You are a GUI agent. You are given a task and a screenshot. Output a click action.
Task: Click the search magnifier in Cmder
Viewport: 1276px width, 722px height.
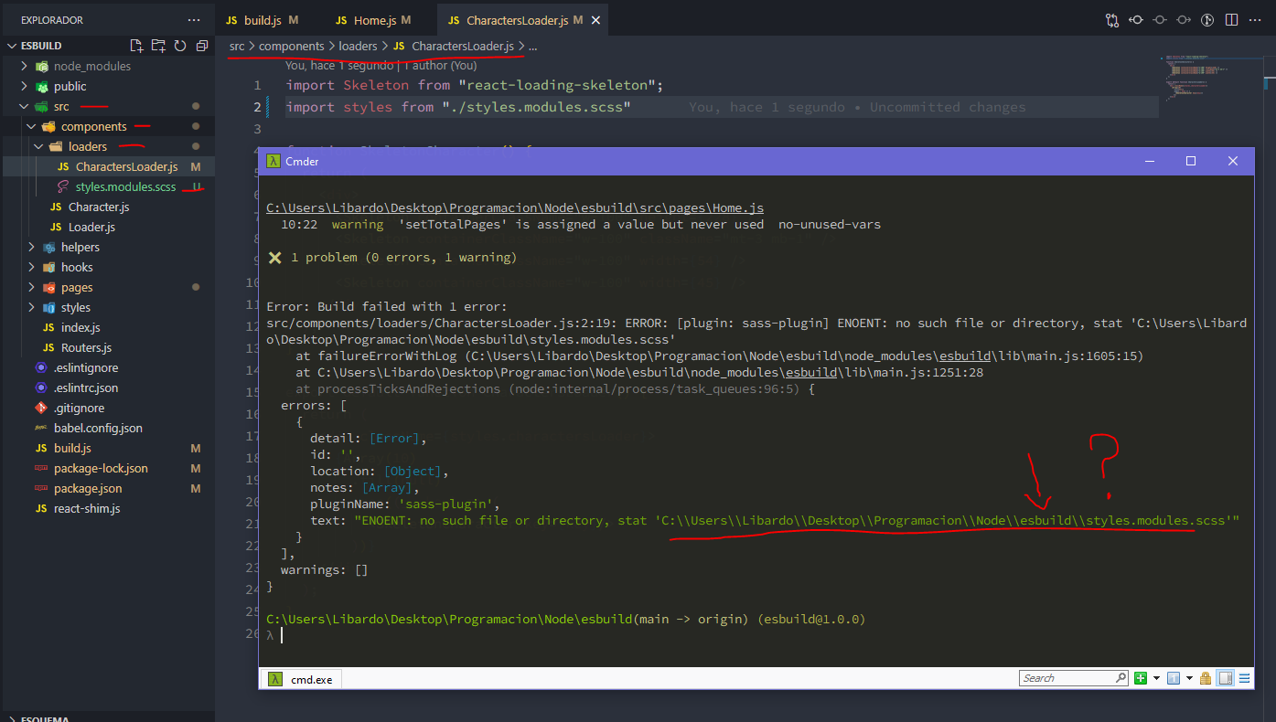click(x=1121, y=678)
